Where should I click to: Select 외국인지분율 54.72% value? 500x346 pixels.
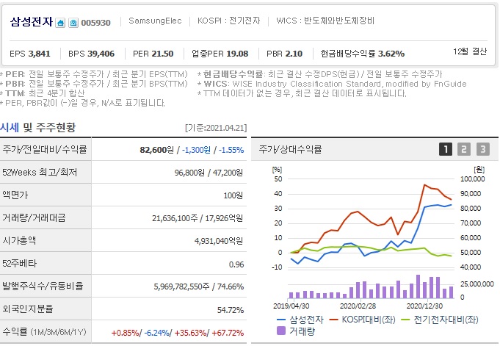[x=231, y=310]
